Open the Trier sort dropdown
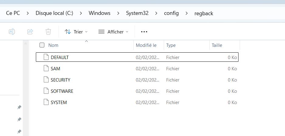The width and height of the screenshot is (285, 136). 76,32
